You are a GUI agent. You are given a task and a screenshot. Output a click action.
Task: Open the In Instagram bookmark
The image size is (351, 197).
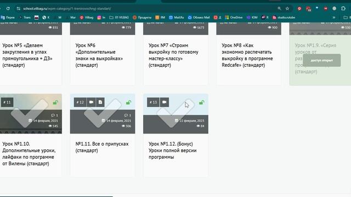[x=101, y=18]
